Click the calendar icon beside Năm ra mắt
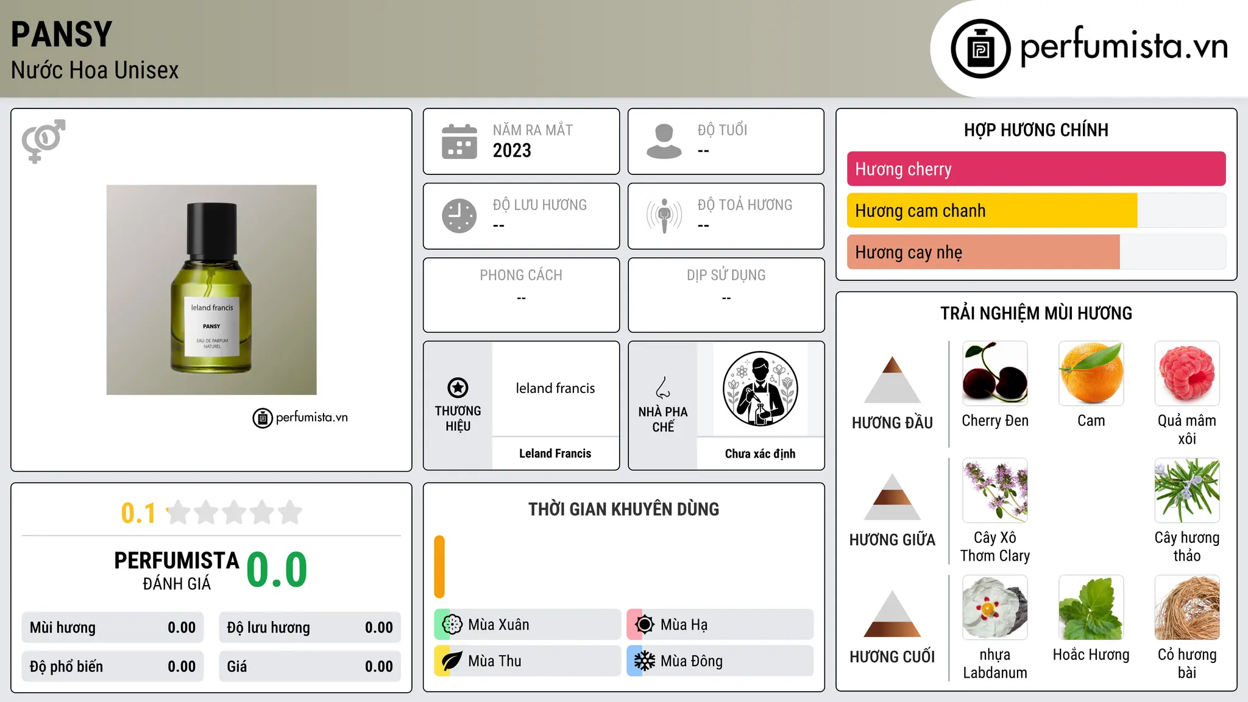This screenshot has height=702, width=1248. point(459,141)
